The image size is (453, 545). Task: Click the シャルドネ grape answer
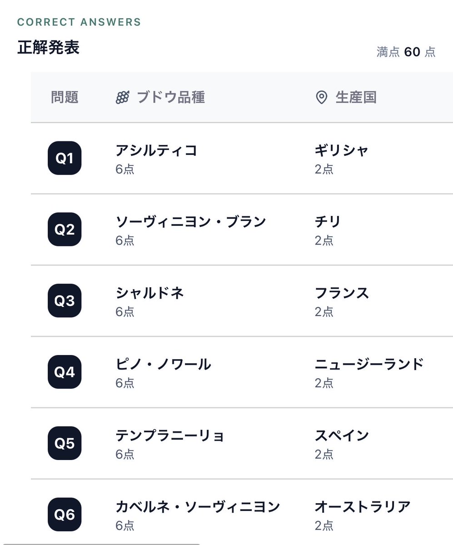150,293
